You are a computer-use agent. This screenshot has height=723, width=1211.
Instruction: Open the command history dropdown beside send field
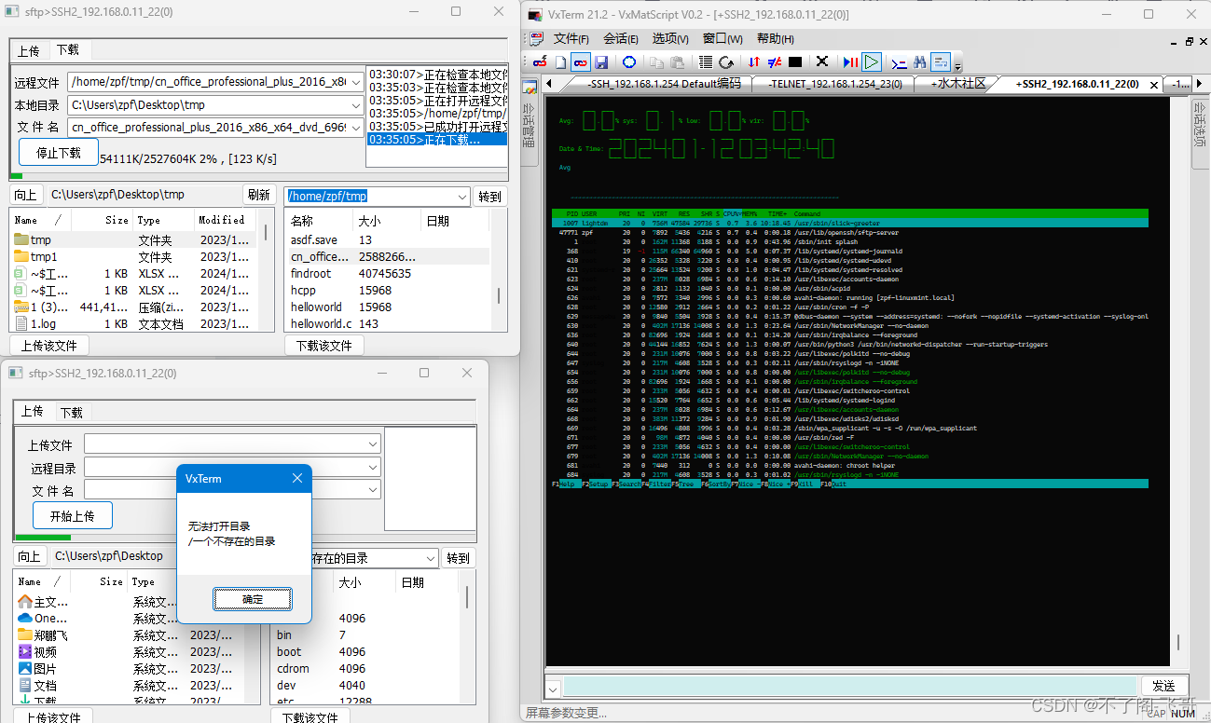point(553,690)
